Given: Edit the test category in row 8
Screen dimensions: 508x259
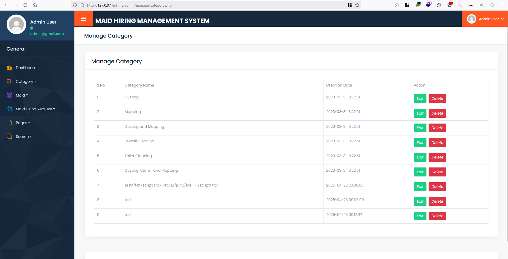Looking at the screenshot, I should pyautogui.click(x=420, y=201).
